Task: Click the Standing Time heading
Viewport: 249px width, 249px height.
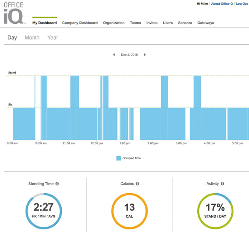Action: 41,184
